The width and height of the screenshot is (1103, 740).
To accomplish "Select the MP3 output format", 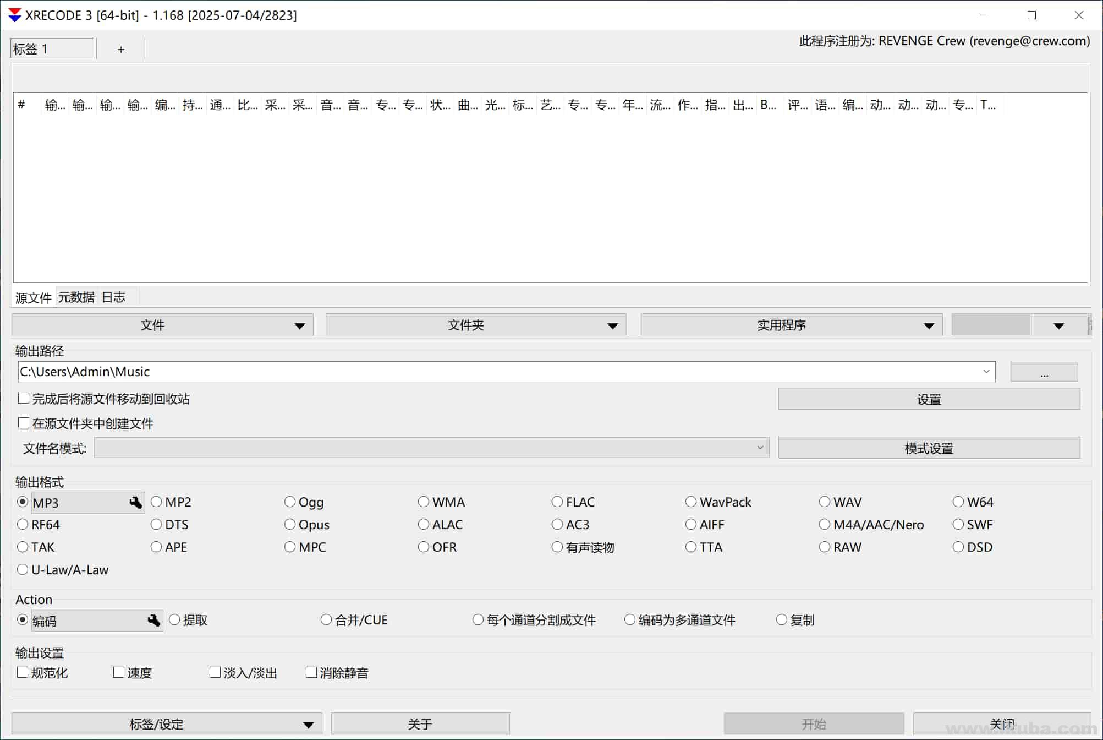I will [x=23, y=502].
